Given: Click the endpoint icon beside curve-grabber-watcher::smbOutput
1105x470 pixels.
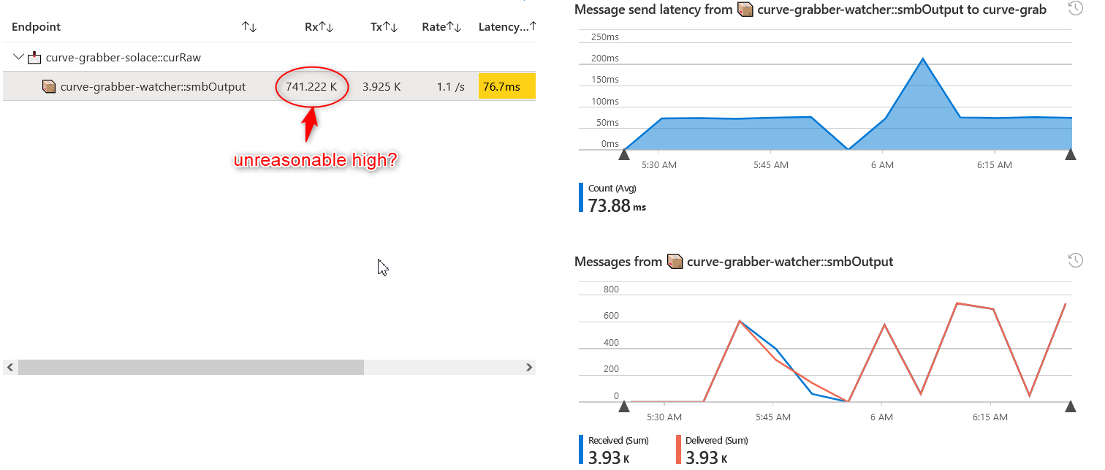Looking at the screenshot, I should pos(49,86).
